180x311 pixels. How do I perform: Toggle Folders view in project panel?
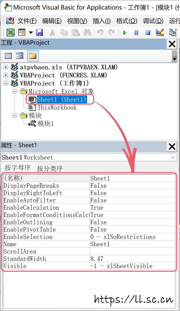click(33, 56)
